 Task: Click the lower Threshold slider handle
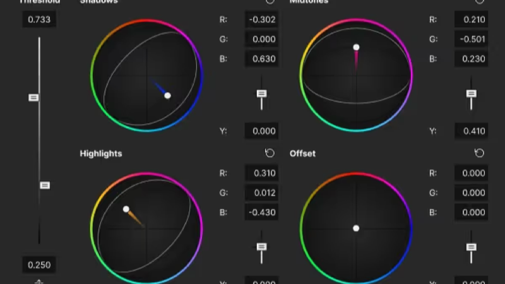pos(45,186)
